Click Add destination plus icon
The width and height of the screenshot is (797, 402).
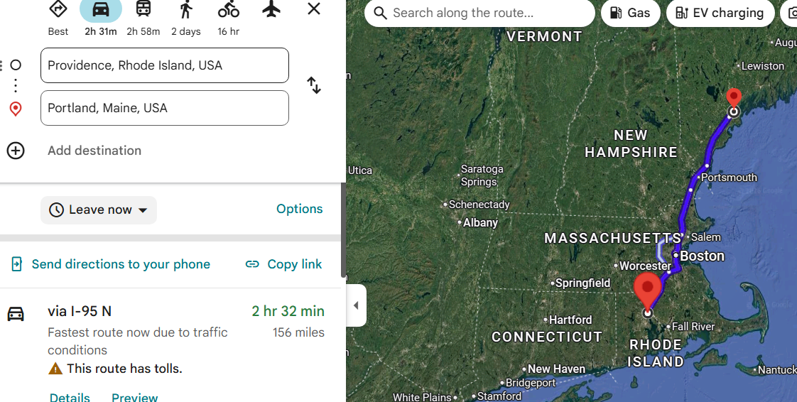tap(16, 151)
